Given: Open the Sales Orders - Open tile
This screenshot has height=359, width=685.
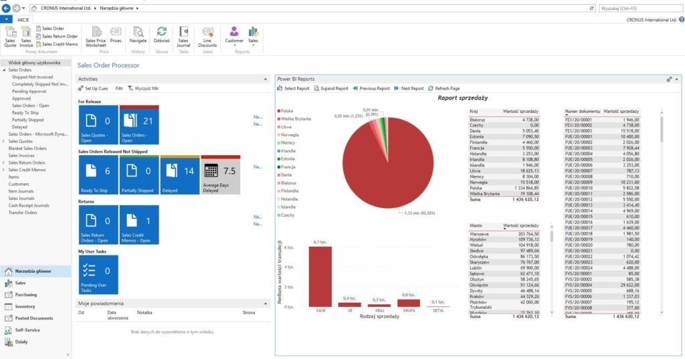Looking at the screenshot, I should pyautogui.click(x=139, y=125).
